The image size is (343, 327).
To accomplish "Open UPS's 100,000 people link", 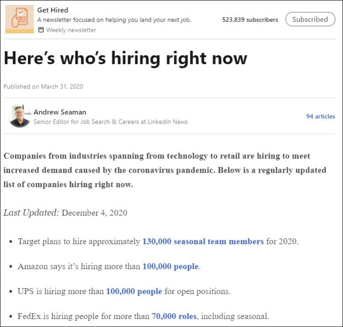I will pyautogui.click(x=134, y=291).
